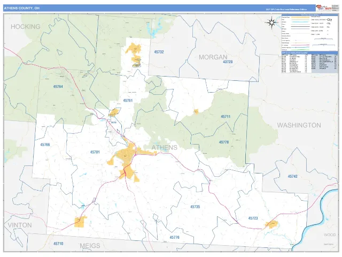Screen dimensions: 342x257
Task: Click the compass rose north arrow
Action: [x=271, y=22]
